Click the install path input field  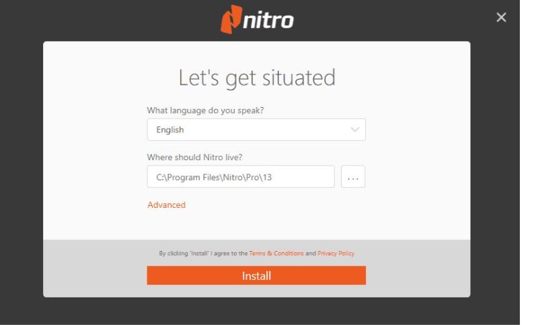[x=241, y=177]
